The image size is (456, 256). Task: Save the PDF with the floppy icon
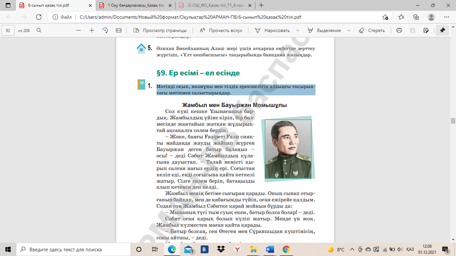tap(412, 30)
